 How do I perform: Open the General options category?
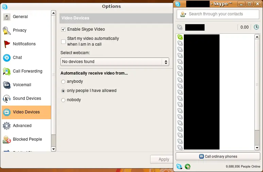click(26, 17)
